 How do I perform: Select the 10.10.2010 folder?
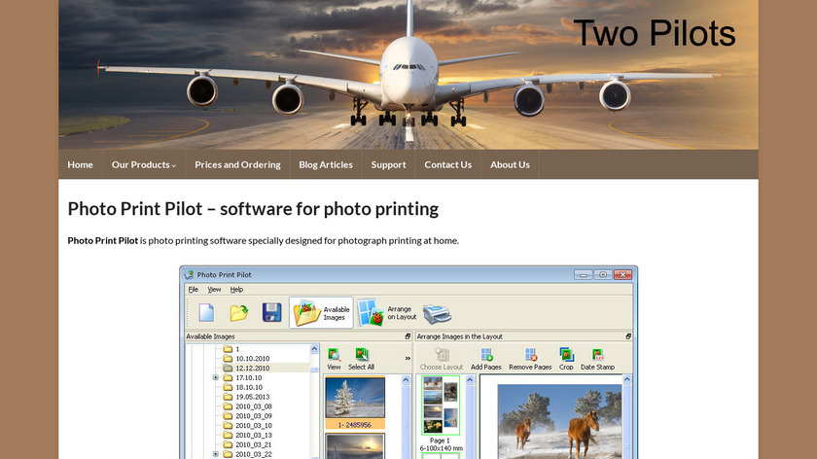[x=246, y=359]
